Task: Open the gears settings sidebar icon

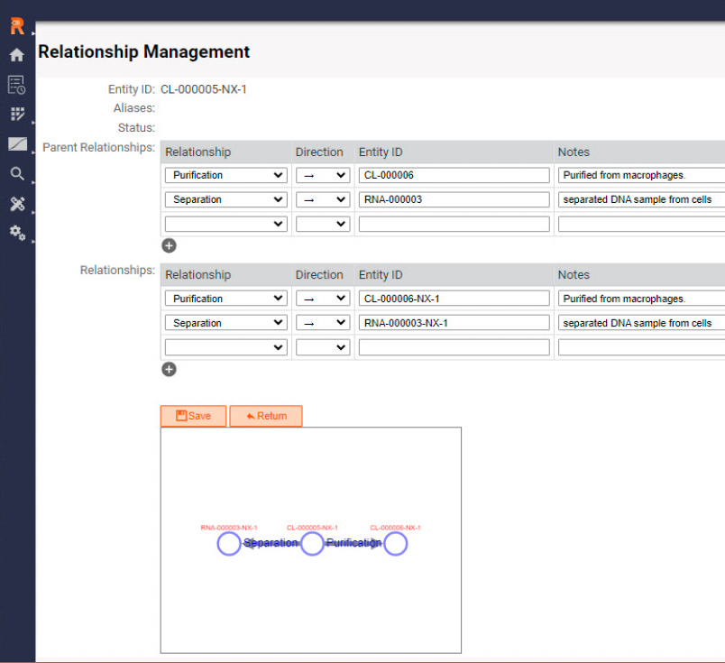Action: tap(17, 233)
